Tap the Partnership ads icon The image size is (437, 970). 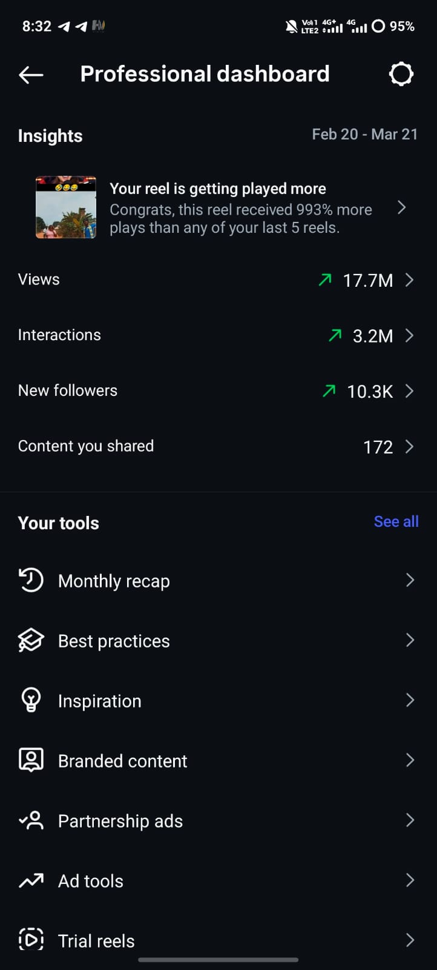31,820
